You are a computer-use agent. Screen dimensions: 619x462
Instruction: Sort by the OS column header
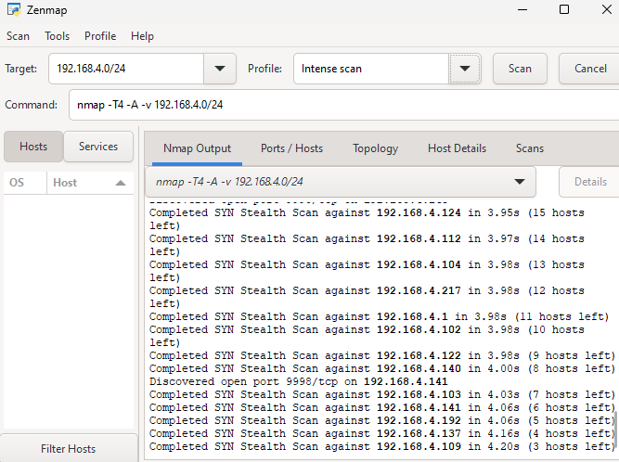[x=25, y=183]
